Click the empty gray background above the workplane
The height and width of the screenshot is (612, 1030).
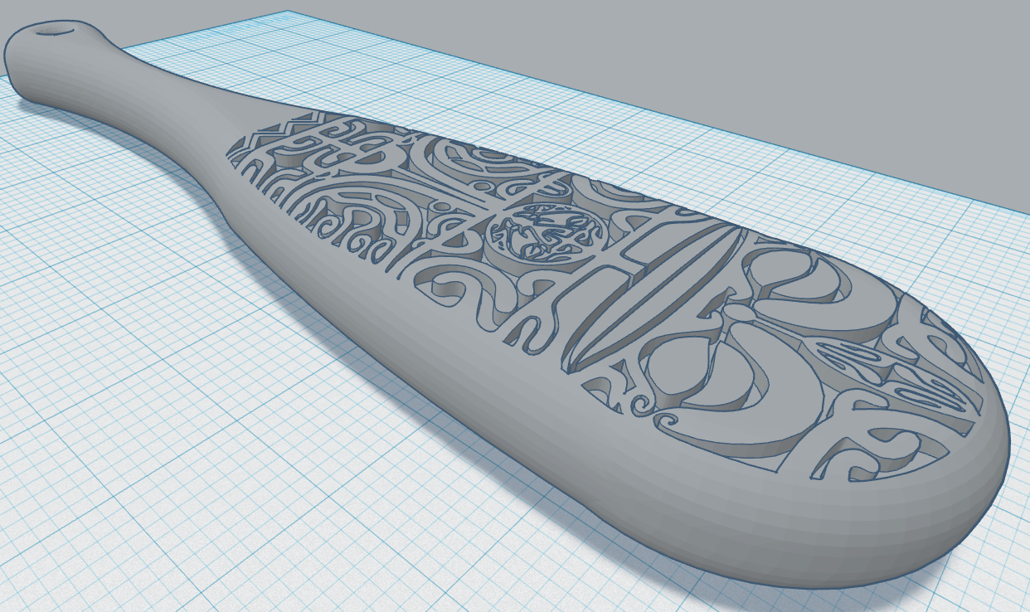(x=746, y=50)
